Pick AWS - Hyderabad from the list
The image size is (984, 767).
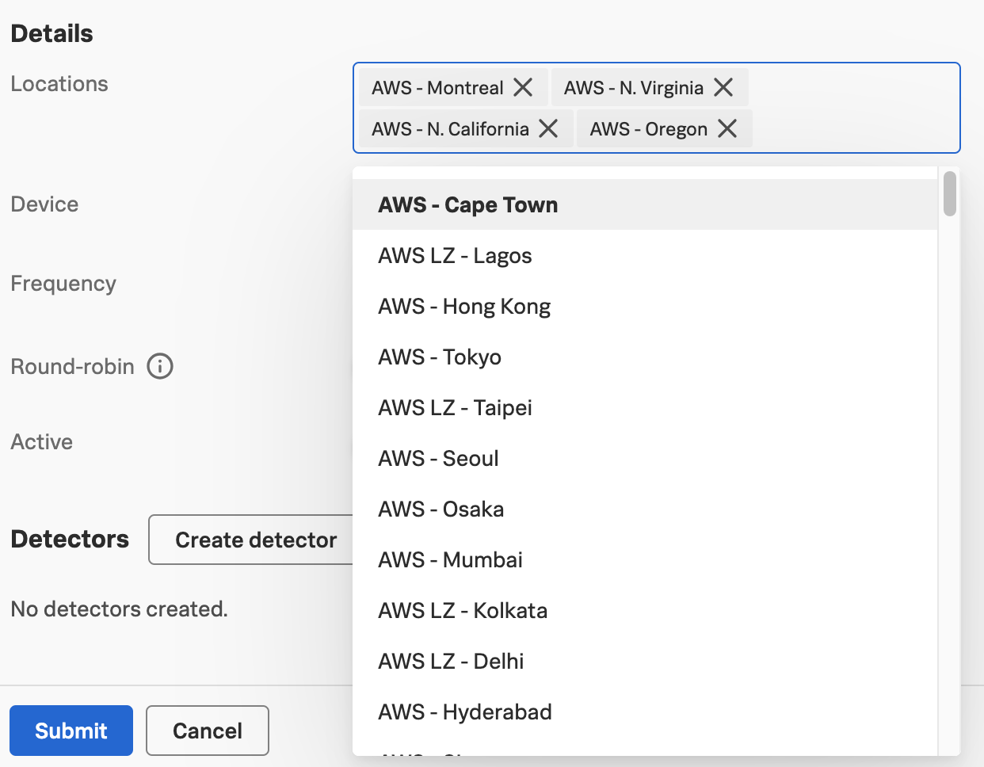coord(465,712)
